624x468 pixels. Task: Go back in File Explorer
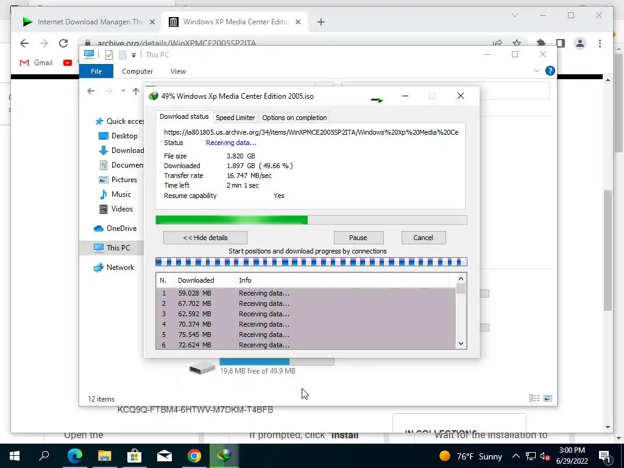coord(91,91)
